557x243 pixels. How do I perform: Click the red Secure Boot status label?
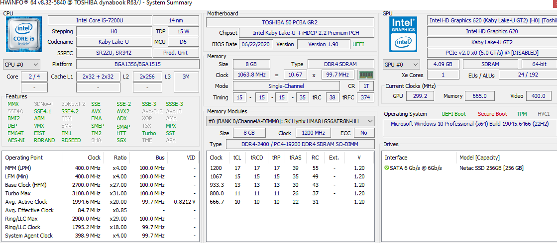pyautogui.click(x=492, y=114)
